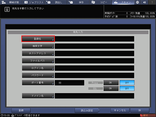Viewport: 156px width, 117px height.
Task: Click the ログイン名 login name button
Action: (x=38, y=68)
